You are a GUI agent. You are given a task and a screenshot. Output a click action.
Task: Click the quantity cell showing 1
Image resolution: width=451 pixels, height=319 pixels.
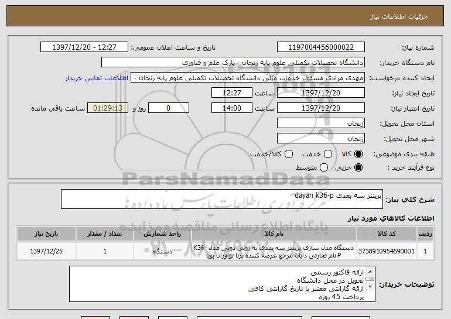click(x=105, y=251)
